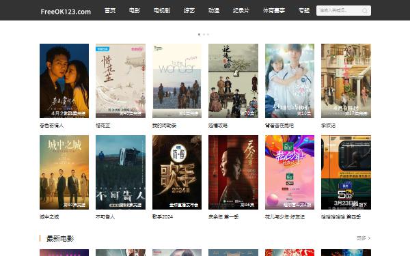Click the FreeOK123.com site logo

point(66,12)
